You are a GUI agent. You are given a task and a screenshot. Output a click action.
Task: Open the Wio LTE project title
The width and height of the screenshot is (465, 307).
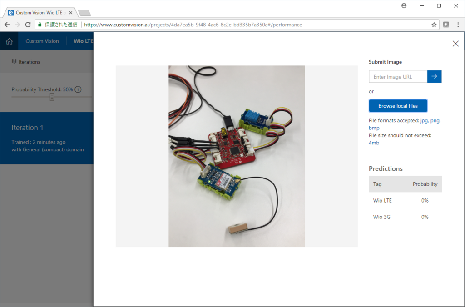[84, 41]
